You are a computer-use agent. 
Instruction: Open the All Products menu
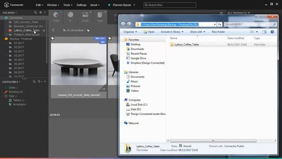click(238, 13)
